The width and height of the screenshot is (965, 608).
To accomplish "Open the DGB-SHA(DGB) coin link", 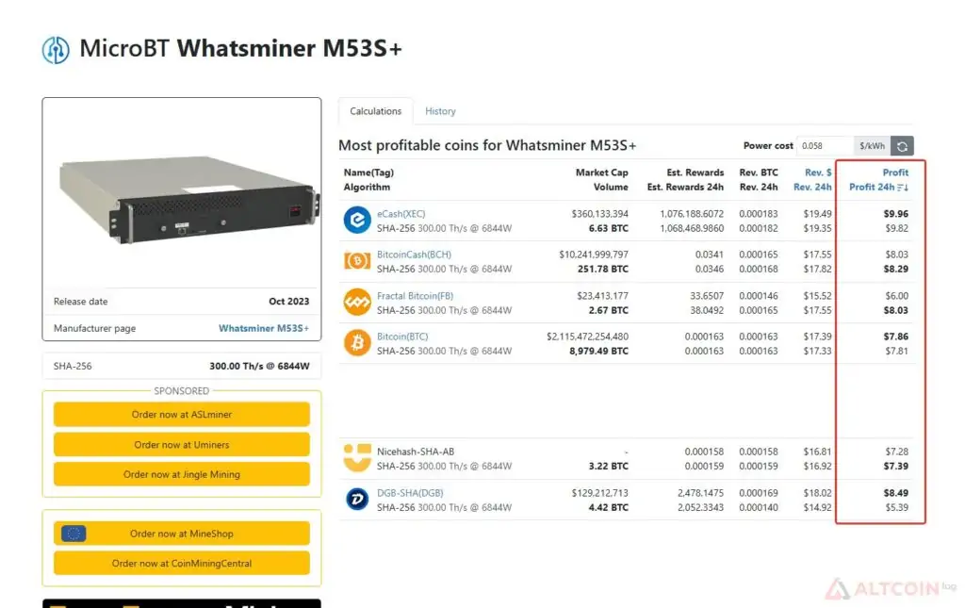I will tap(410, 492).
